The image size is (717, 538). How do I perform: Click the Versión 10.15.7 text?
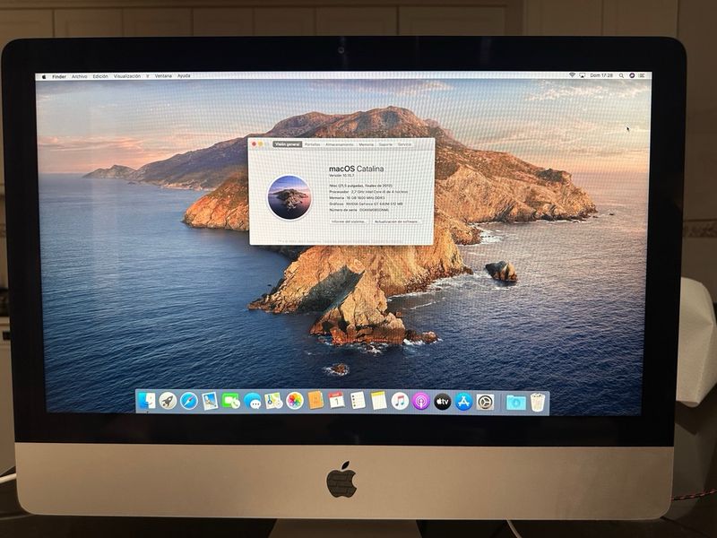pos(341,176)
